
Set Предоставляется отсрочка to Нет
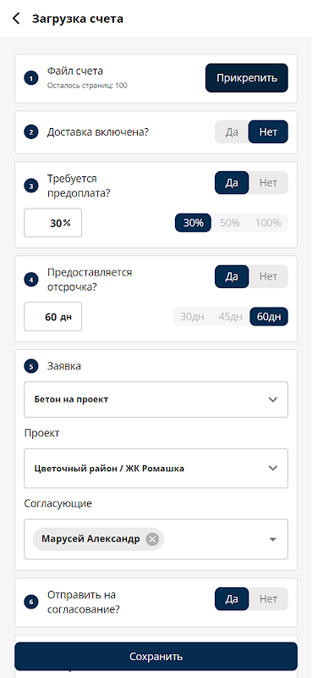[x=268, y=276]
